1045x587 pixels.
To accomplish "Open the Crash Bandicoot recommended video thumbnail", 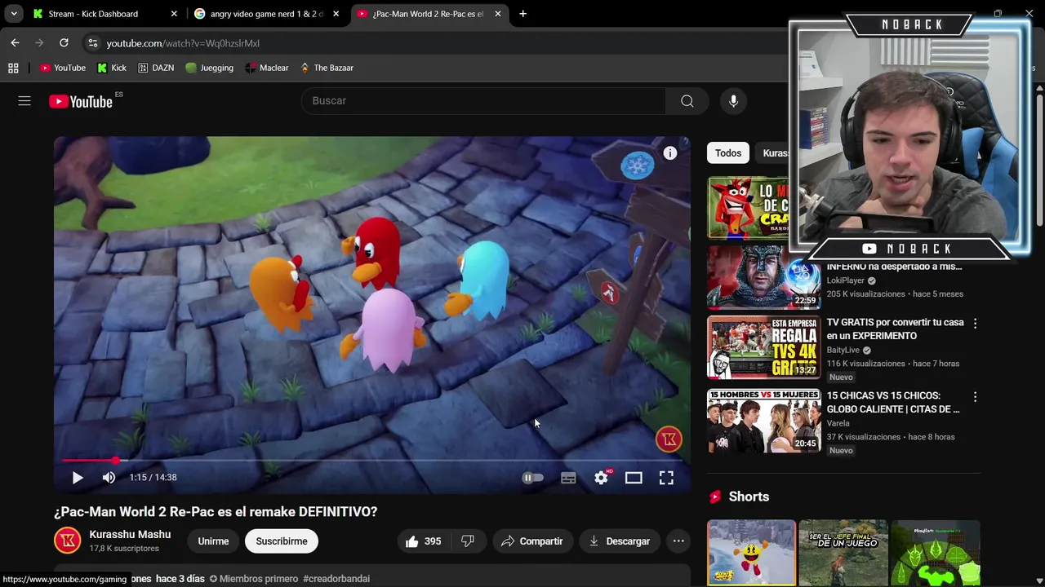I will coord(748,208).
